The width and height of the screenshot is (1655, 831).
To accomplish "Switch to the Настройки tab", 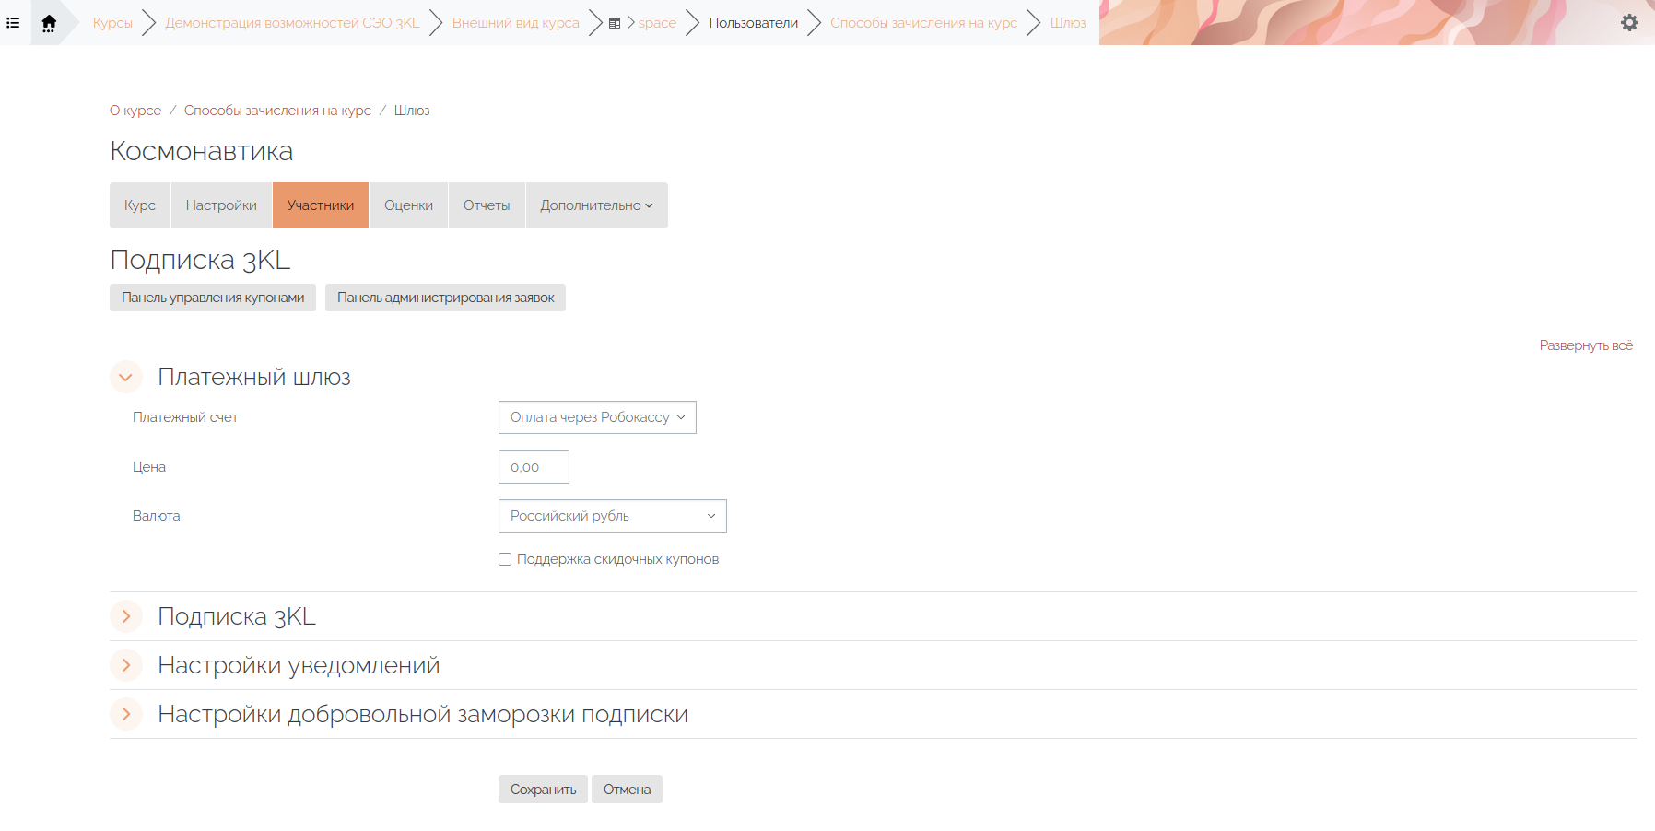I will click(221, 205).
